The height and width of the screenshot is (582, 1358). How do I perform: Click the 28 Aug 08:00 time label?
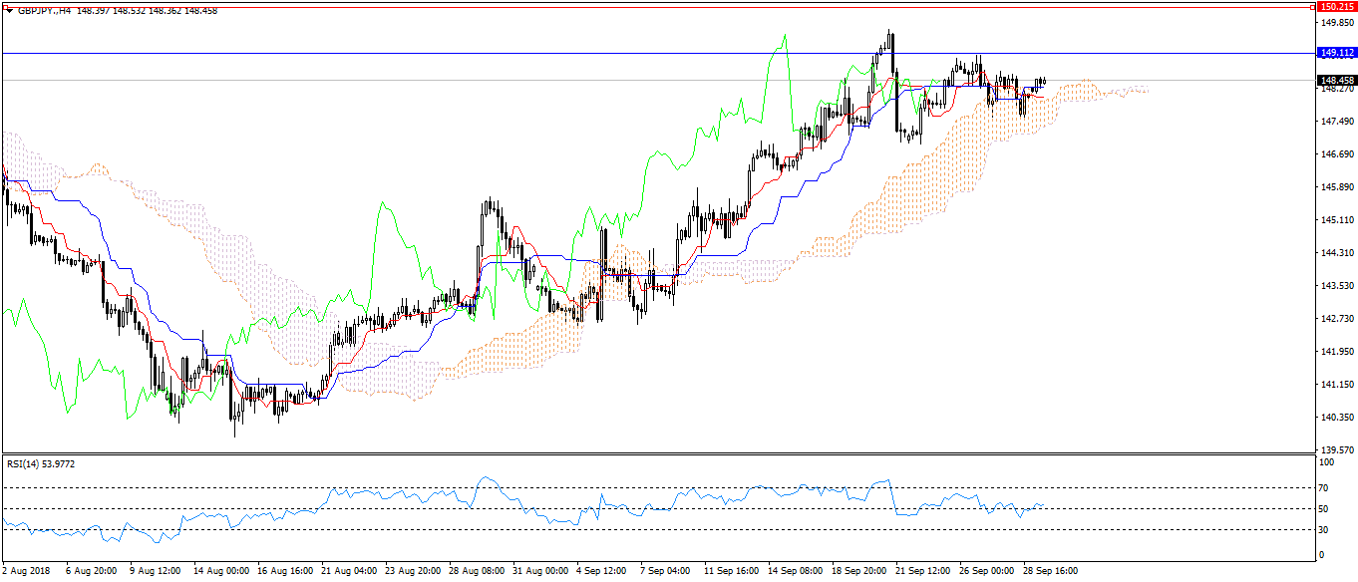pyautogui.click(x=476, y=572)
